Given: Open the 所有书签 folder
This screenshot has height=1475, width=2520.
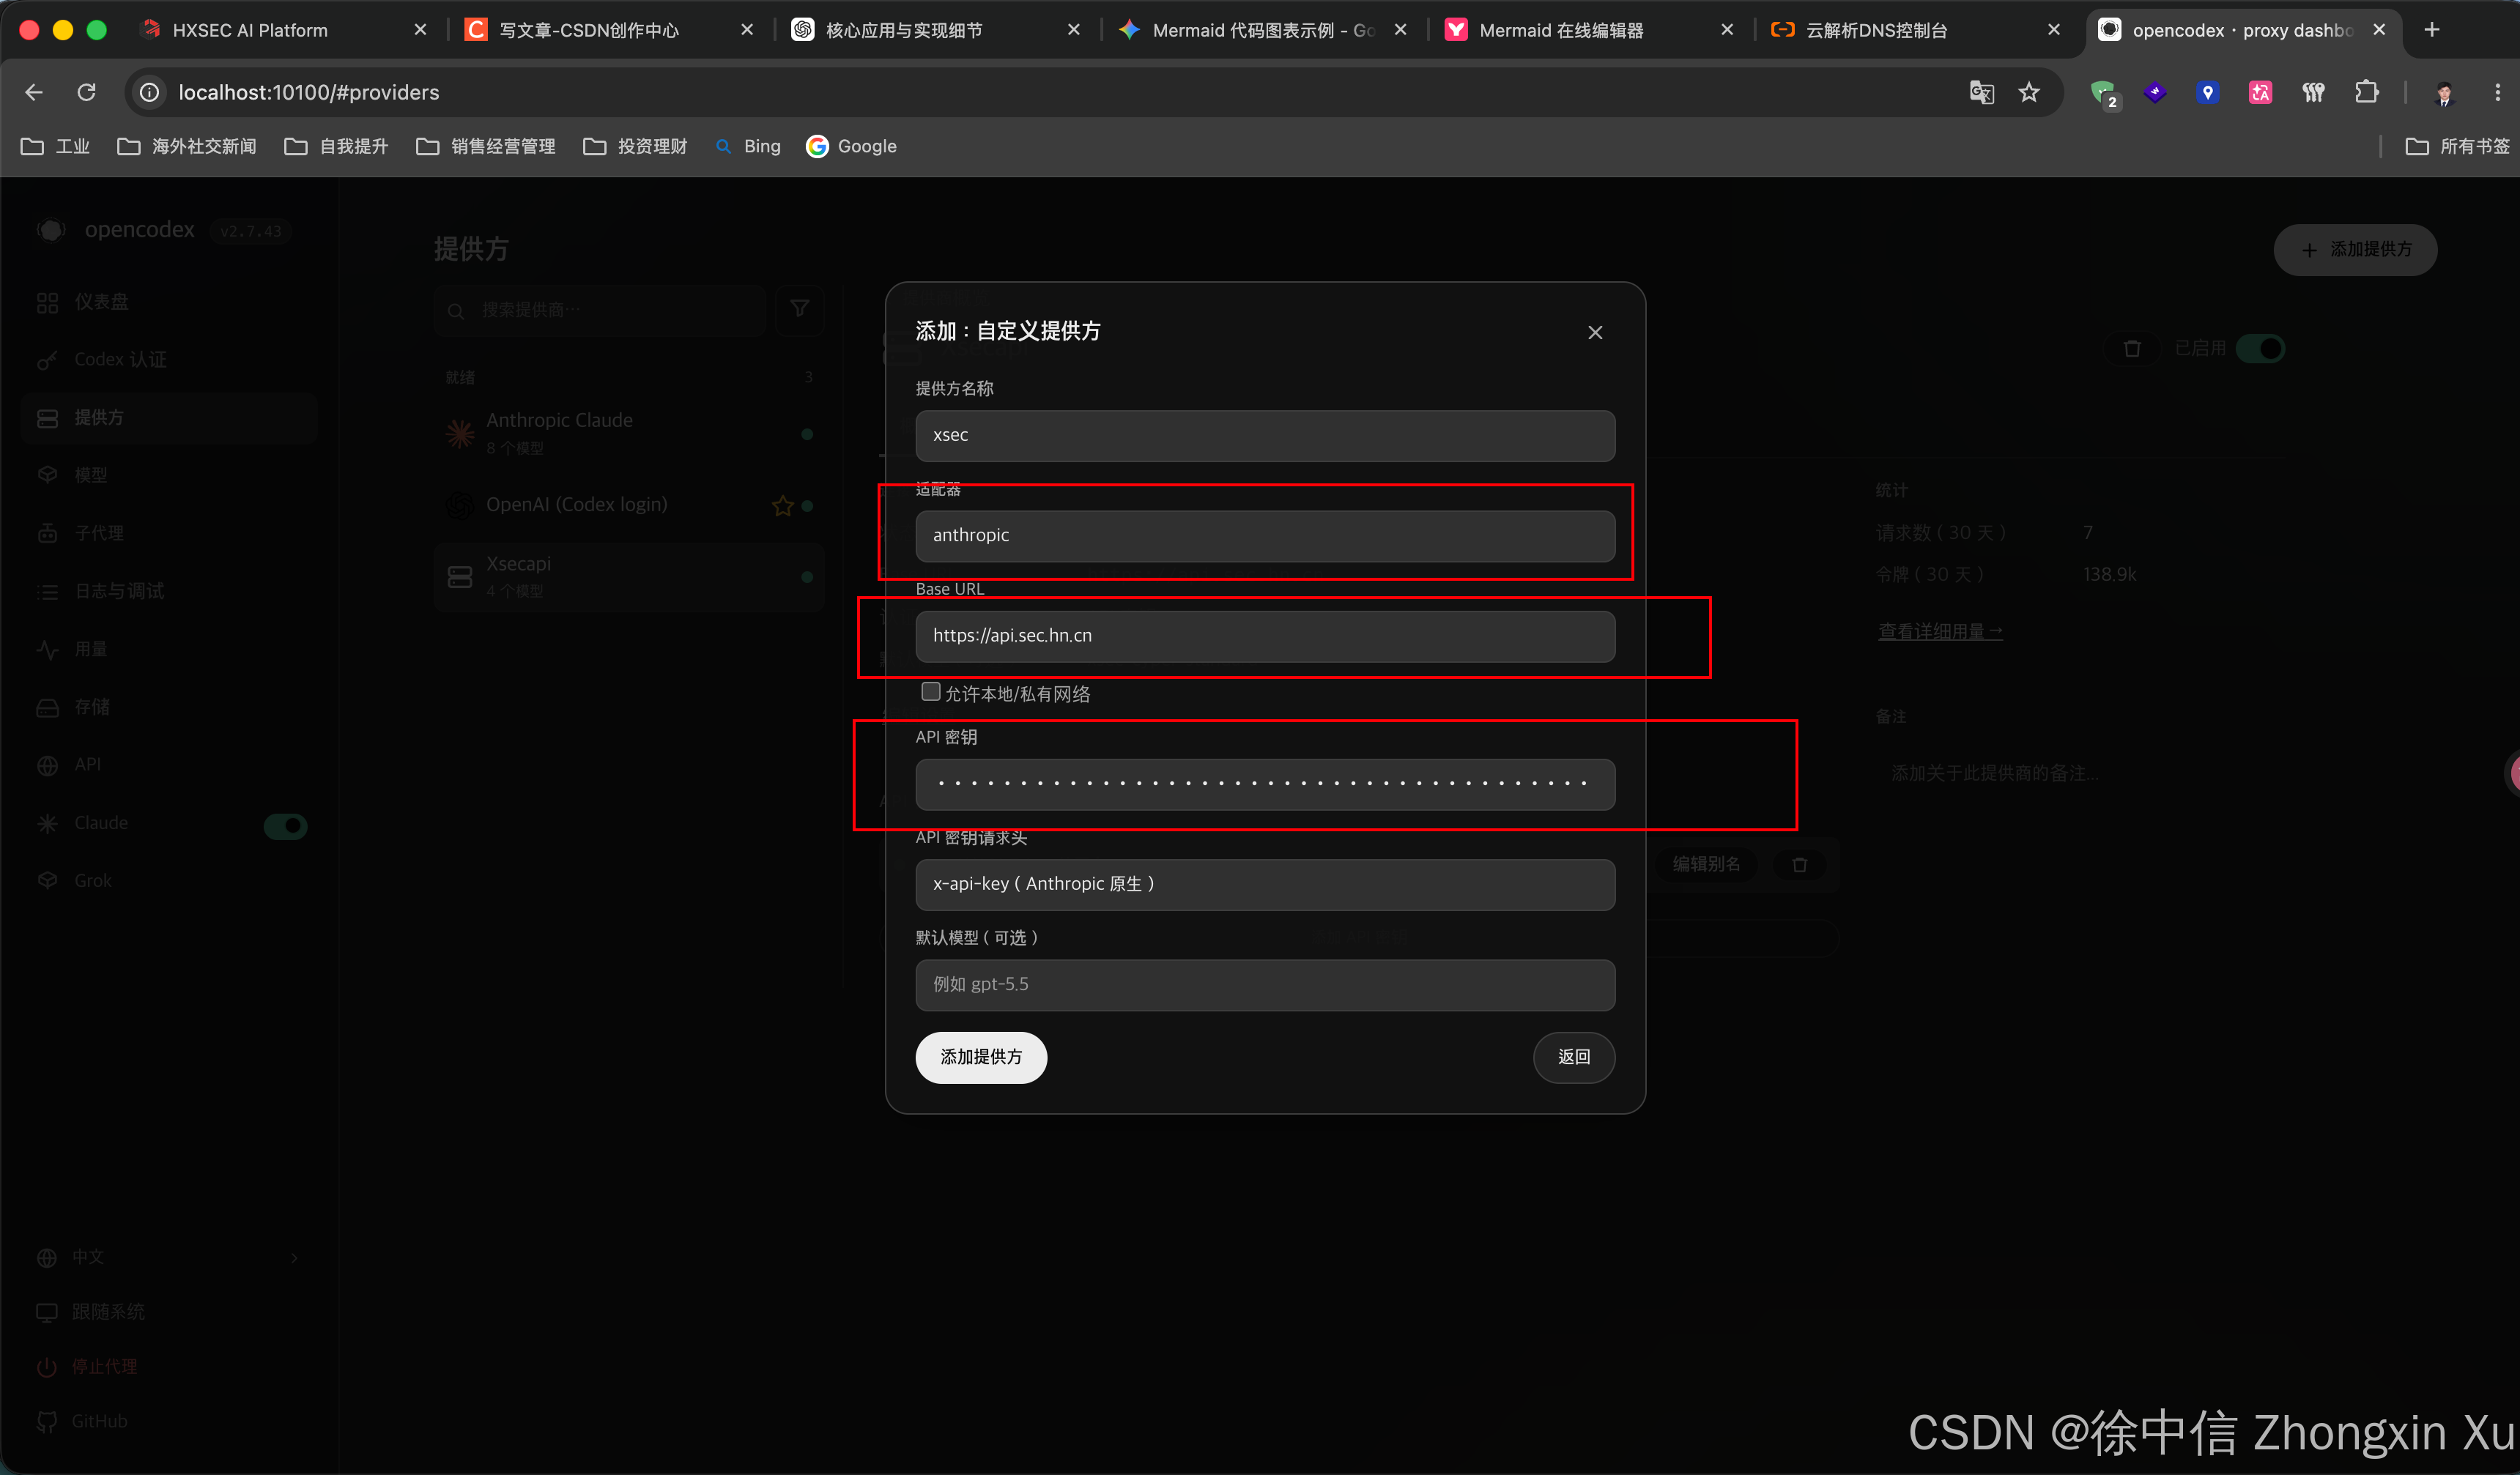Looking at the screenshot, I should tap(2458, 146).
